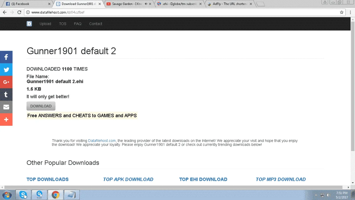Show hidden tray icons arrow
This screenshot has height=200, width=355.
point(316,195)
